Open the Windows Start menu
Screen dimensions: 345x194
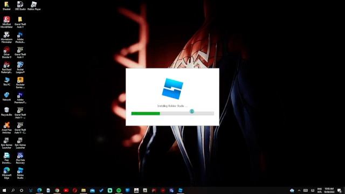[4, 190]
